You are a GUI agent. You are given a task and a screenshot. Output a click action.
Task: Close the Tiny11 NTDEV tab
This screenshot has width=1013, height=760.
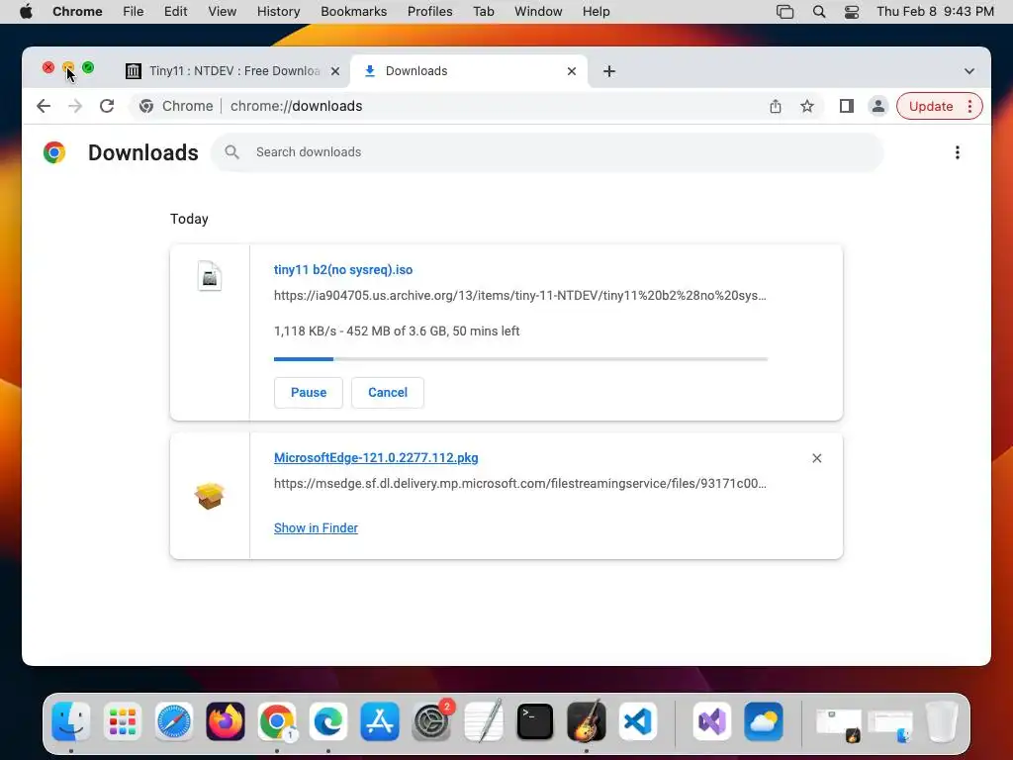click(x=335, y=71)
